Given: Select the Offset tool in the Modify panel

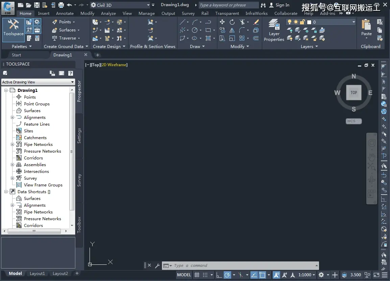Looking at the screenshot, I should pos(256,38).
